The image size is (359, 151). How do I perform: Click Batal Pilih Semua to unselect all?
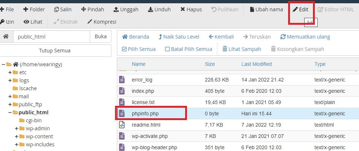(188, 49)
